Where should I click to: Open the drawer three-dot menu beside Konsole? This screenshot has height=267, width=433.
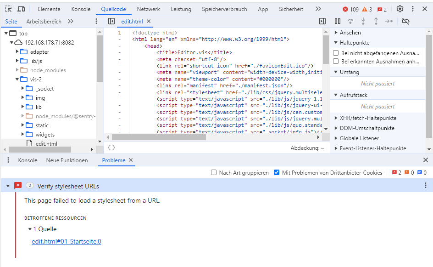8,160
